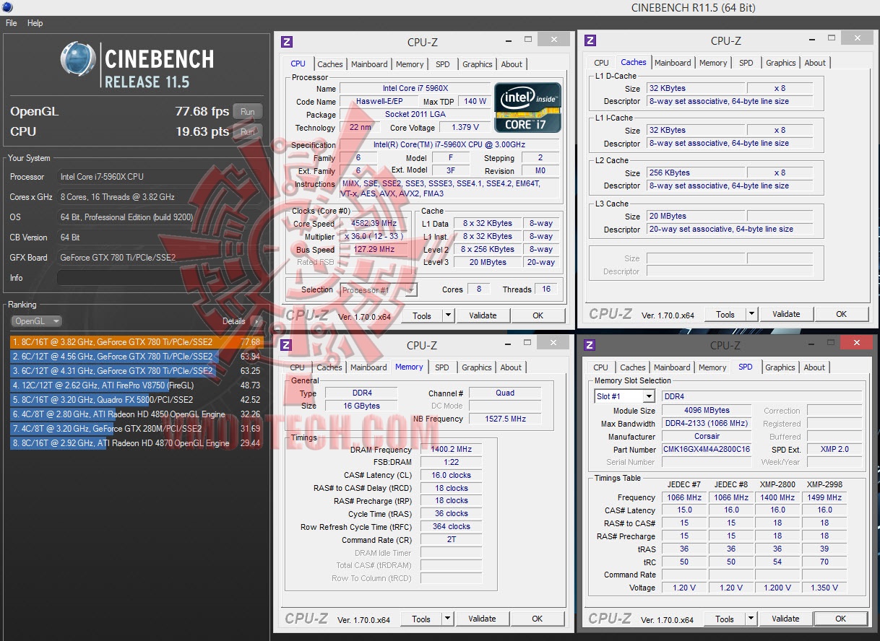Open the Details arrow in Ranking panel
The image size is (880, 641).
(x=258, y=321)
